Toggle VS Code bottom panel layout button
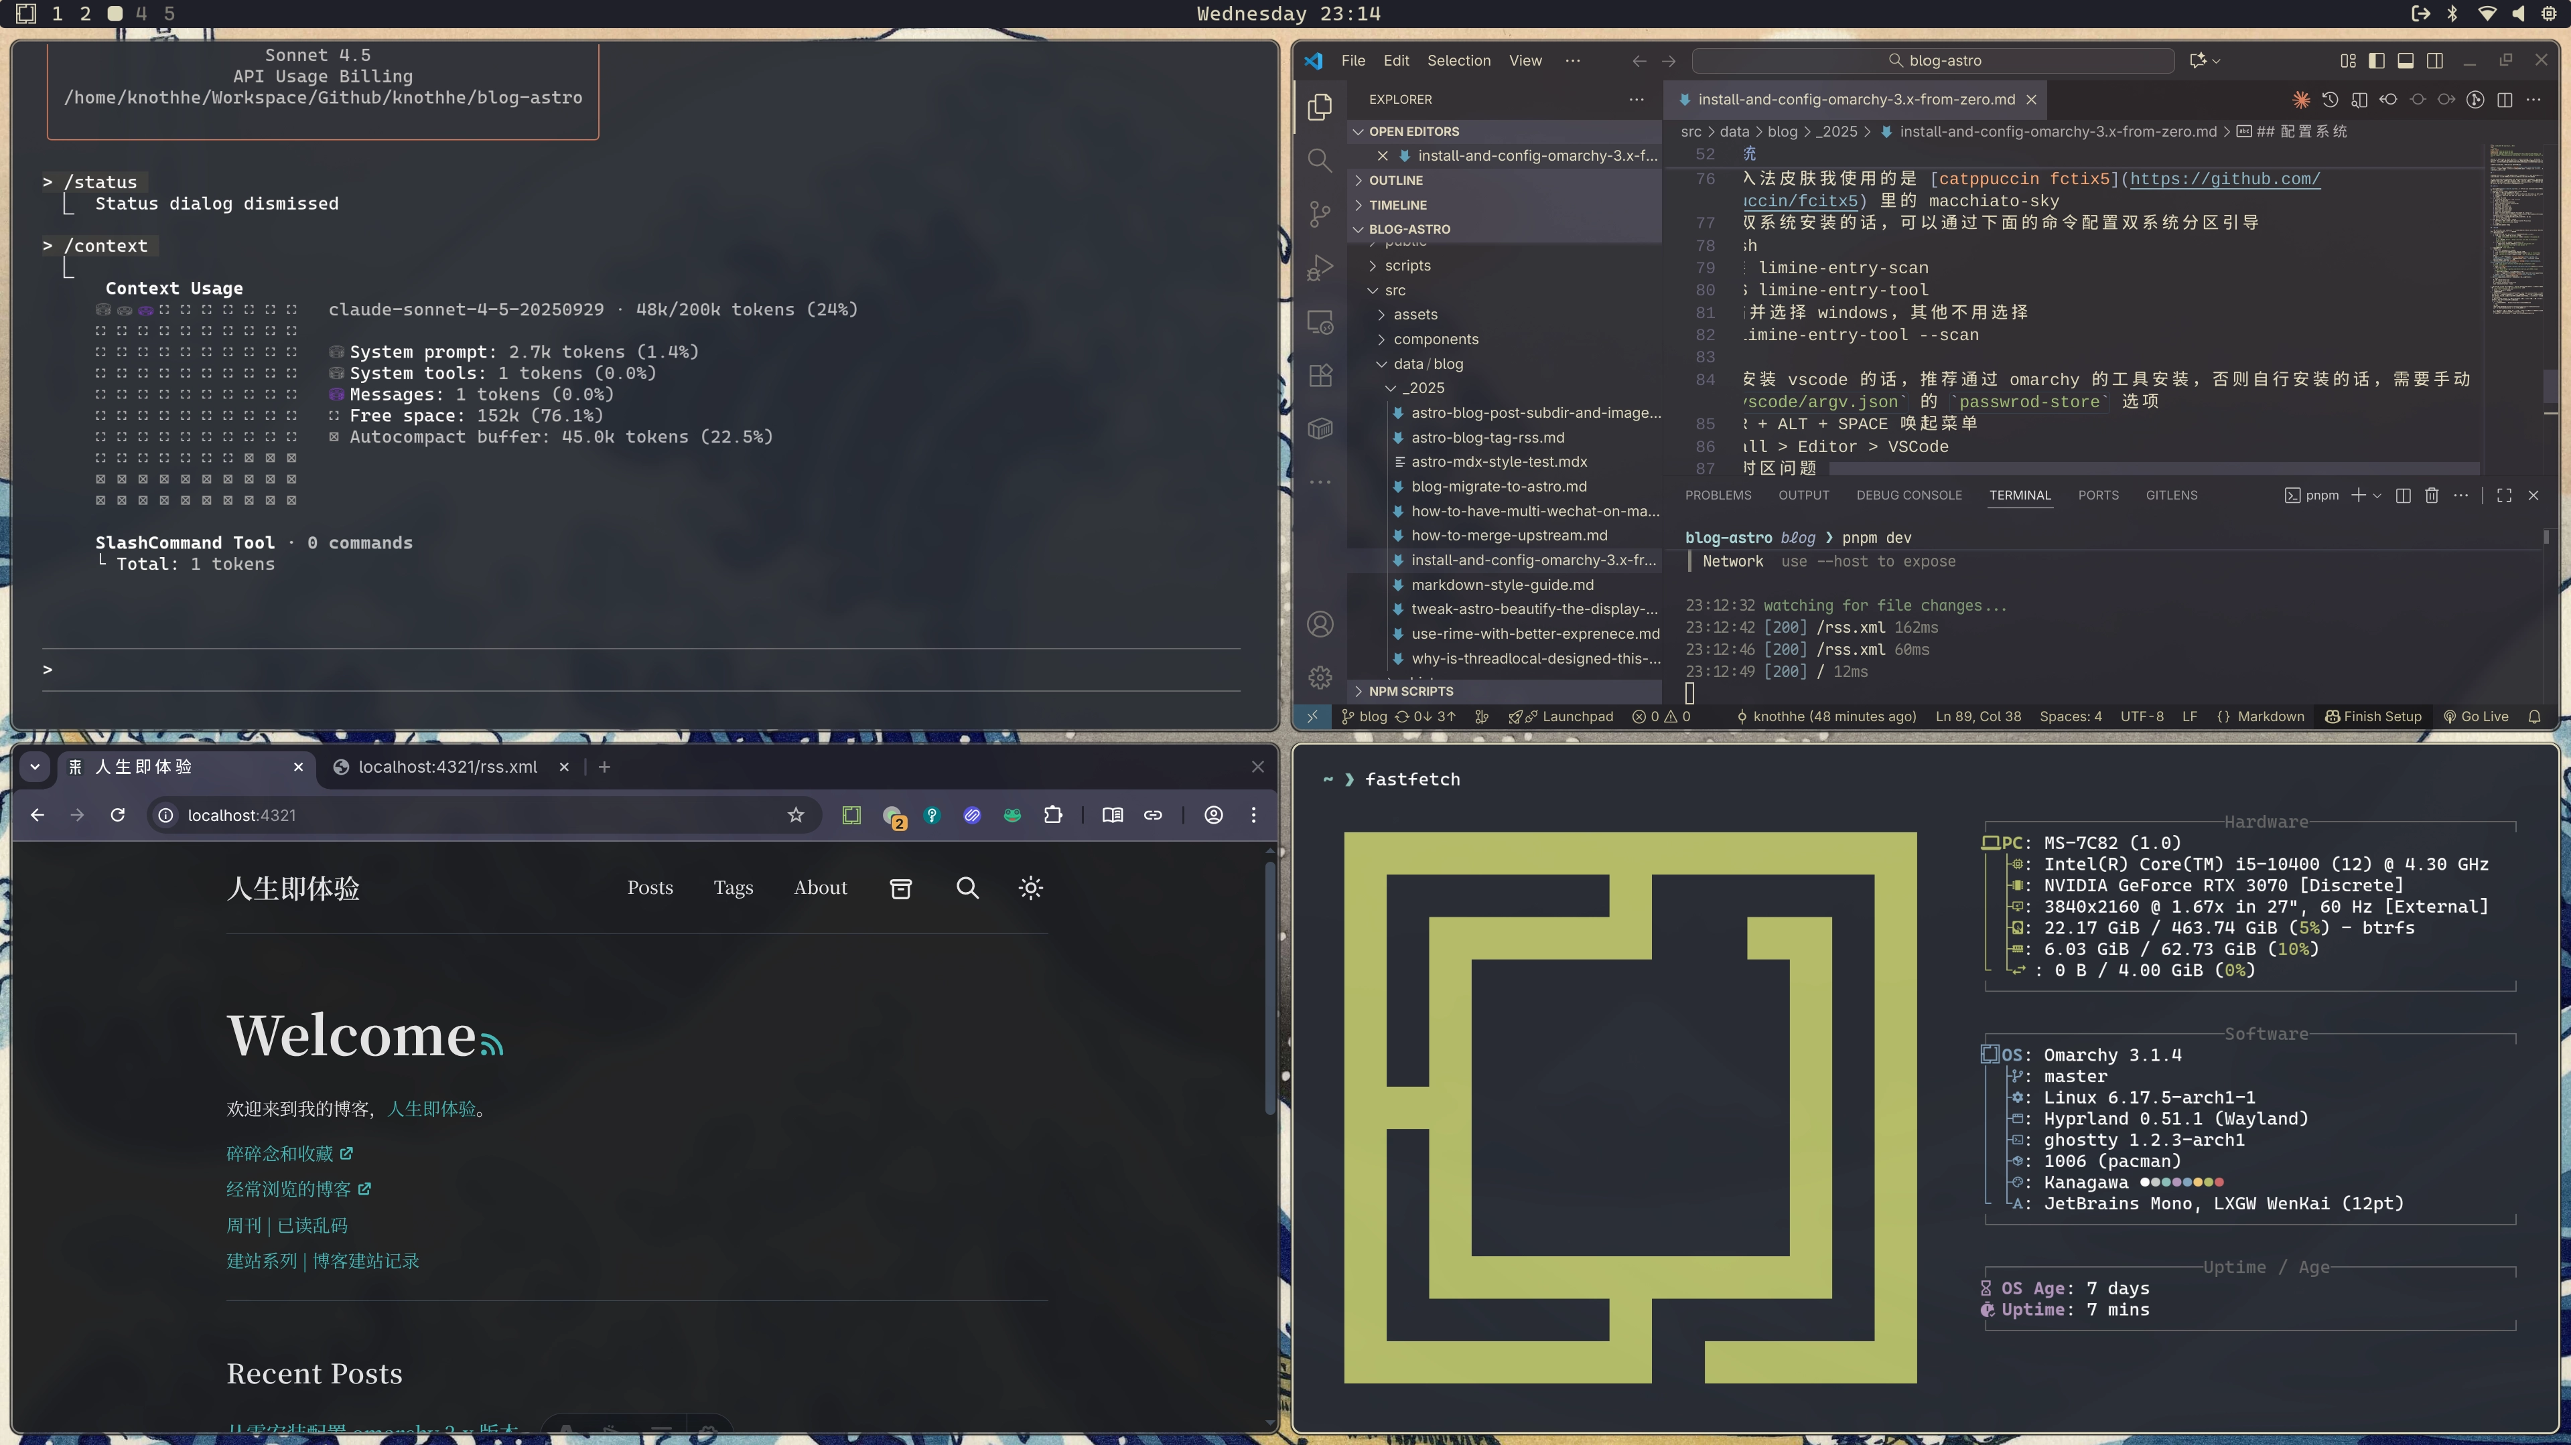This screenshot has height=1445, width=2571. 2406,61
